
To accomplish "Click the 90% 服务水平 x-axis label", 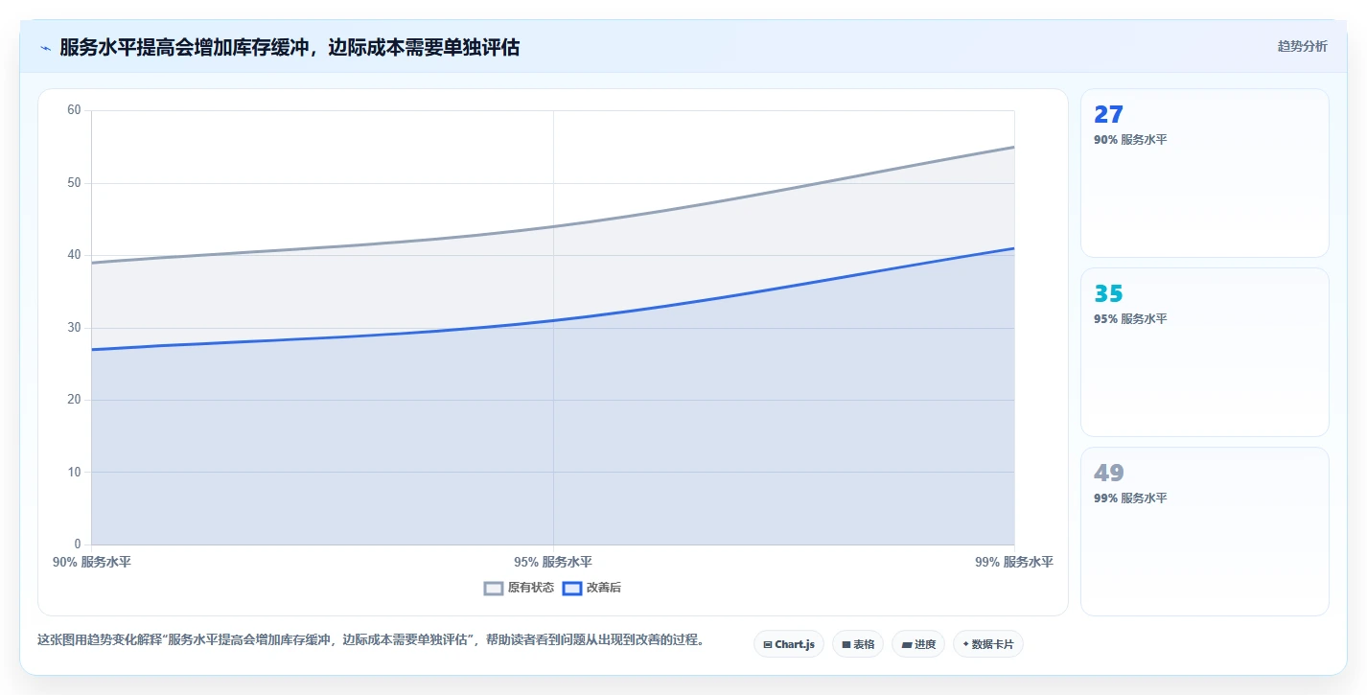I will [92, 563].
